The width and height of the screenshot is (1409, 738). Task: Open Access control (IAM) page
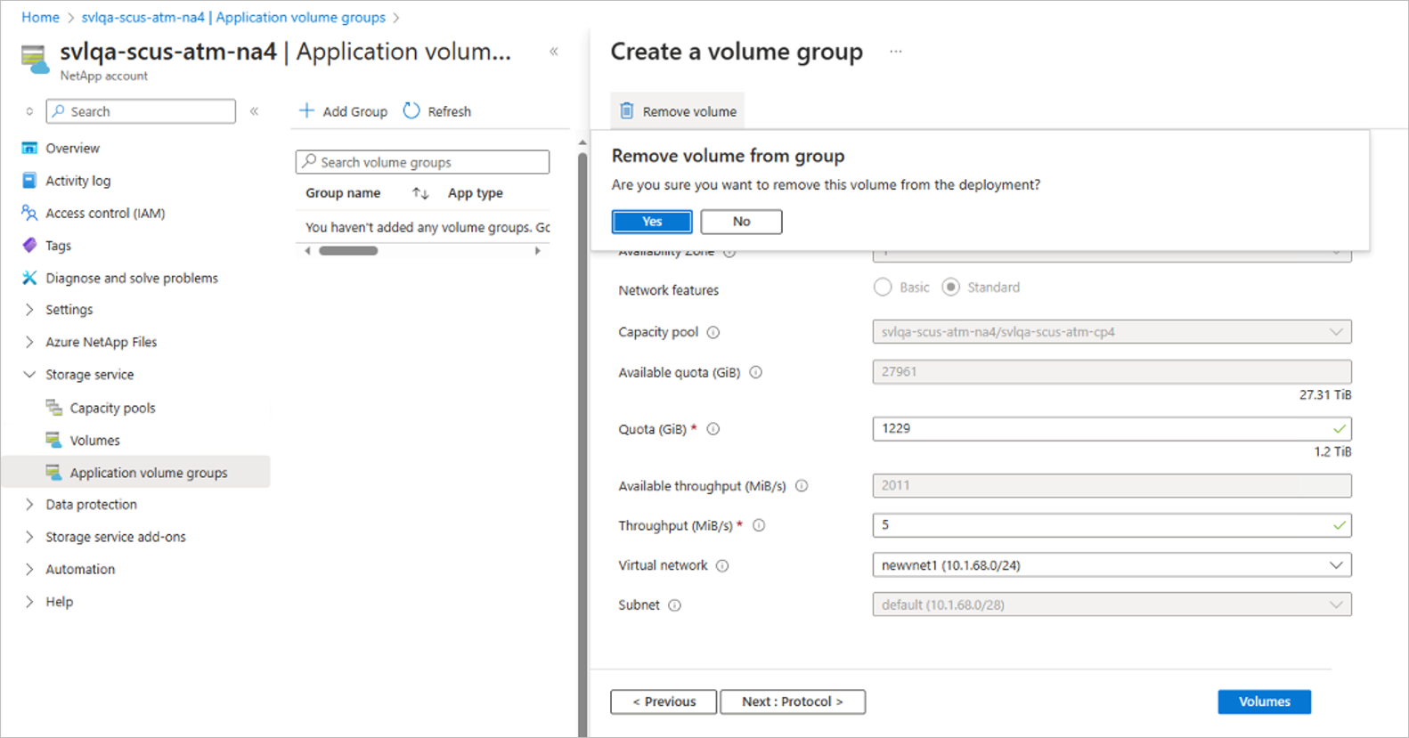105,213
